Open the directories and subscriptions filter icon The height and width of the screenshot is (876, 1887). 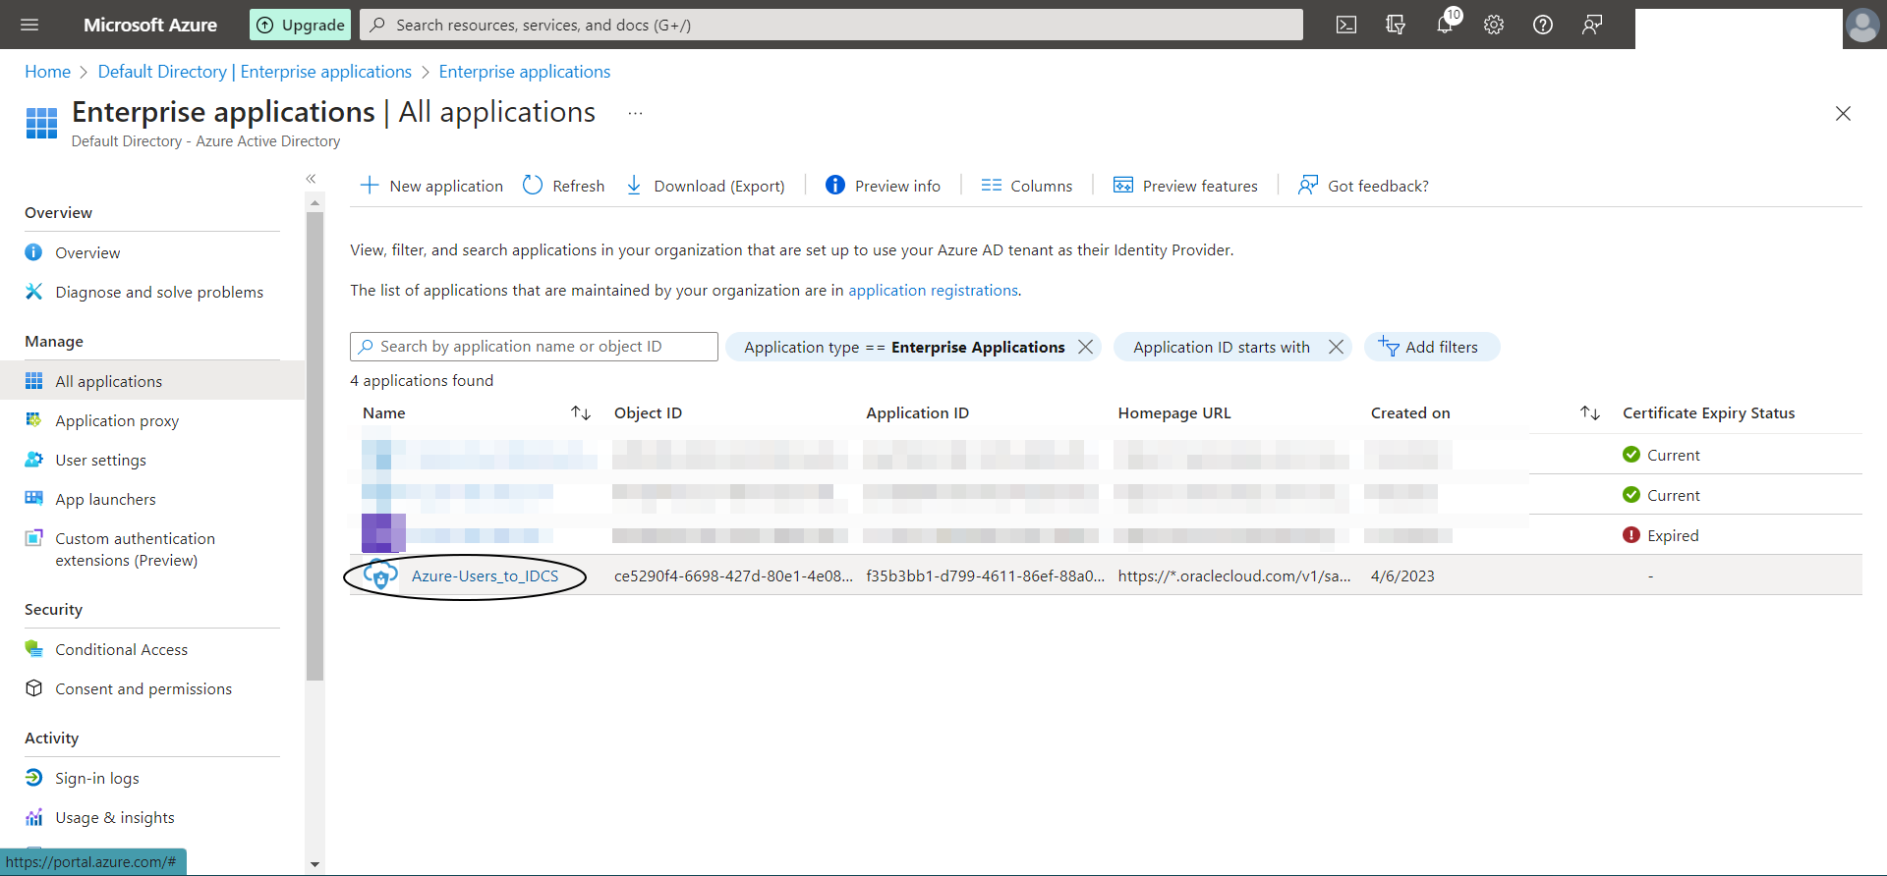point(1396,25)
